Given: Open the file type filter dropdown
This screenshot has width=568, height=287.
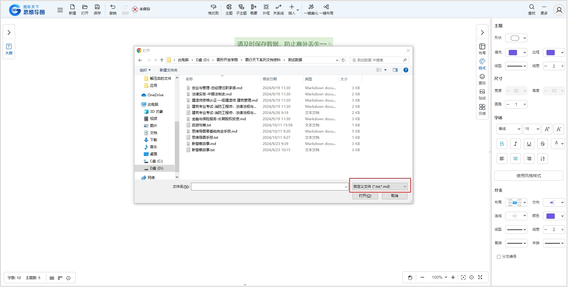Looking at the screenshot, I should (x=380, y=186).
